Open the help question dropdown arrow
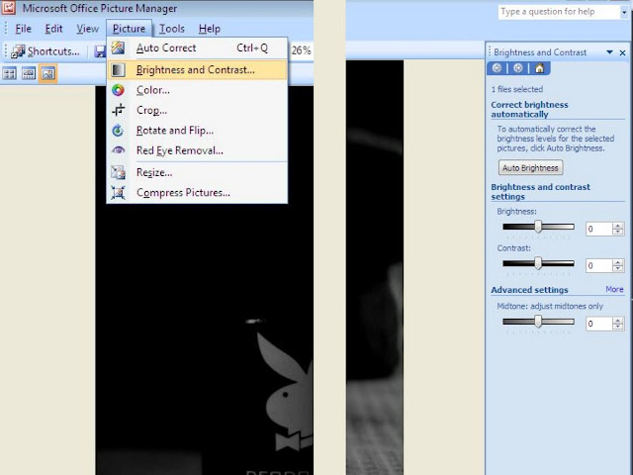 point(624,12)
